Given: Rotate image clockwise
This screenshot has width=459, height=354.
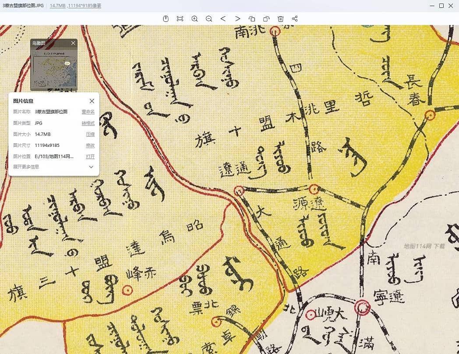Looking at the screenshot, I should (x=266, y=19).
